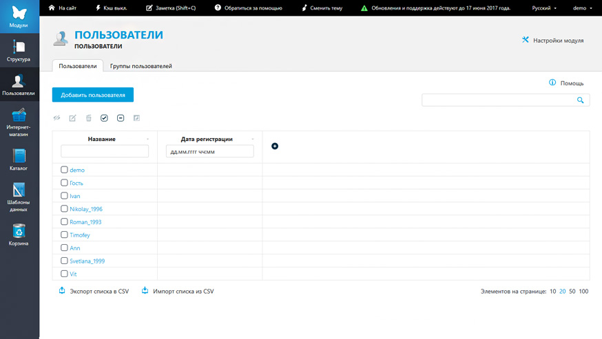Screen dimensions: 602x339
Task: Open the user Nikolay_1996 link
Action: click(86, 209)
